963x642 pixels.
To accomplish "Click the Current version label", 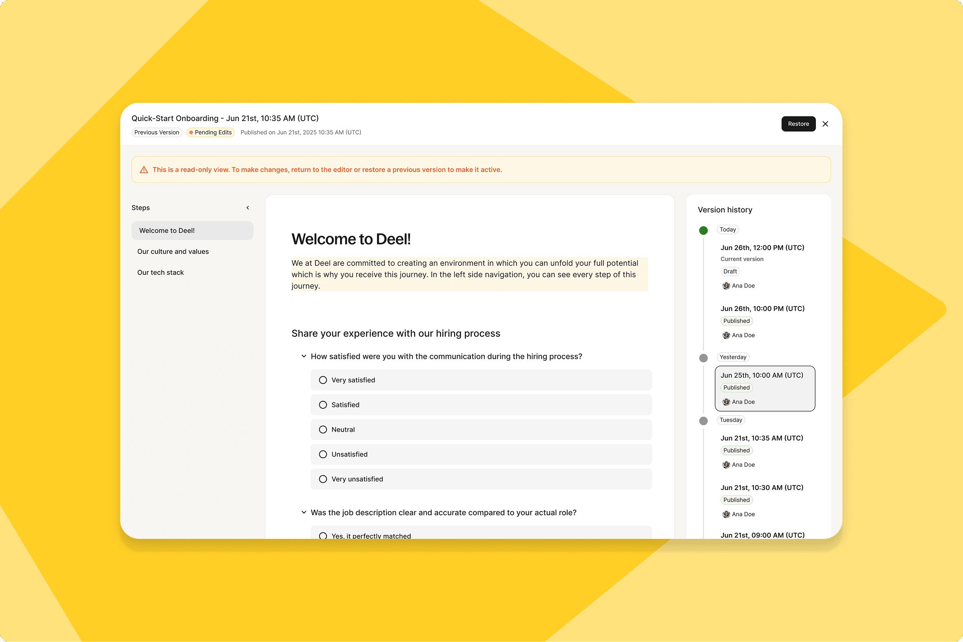I will (x=742, y=259).
